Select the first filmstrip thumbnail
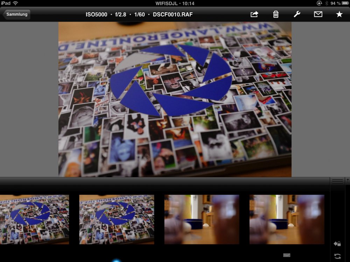The height and width of the screenshot is (262, 350). pyautogui.click(x=34, y=219)
